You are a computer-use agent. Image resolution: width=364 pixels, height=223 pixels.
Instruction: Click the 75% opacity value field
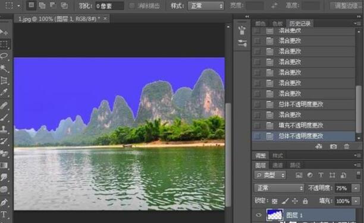(x=342, y=188)
